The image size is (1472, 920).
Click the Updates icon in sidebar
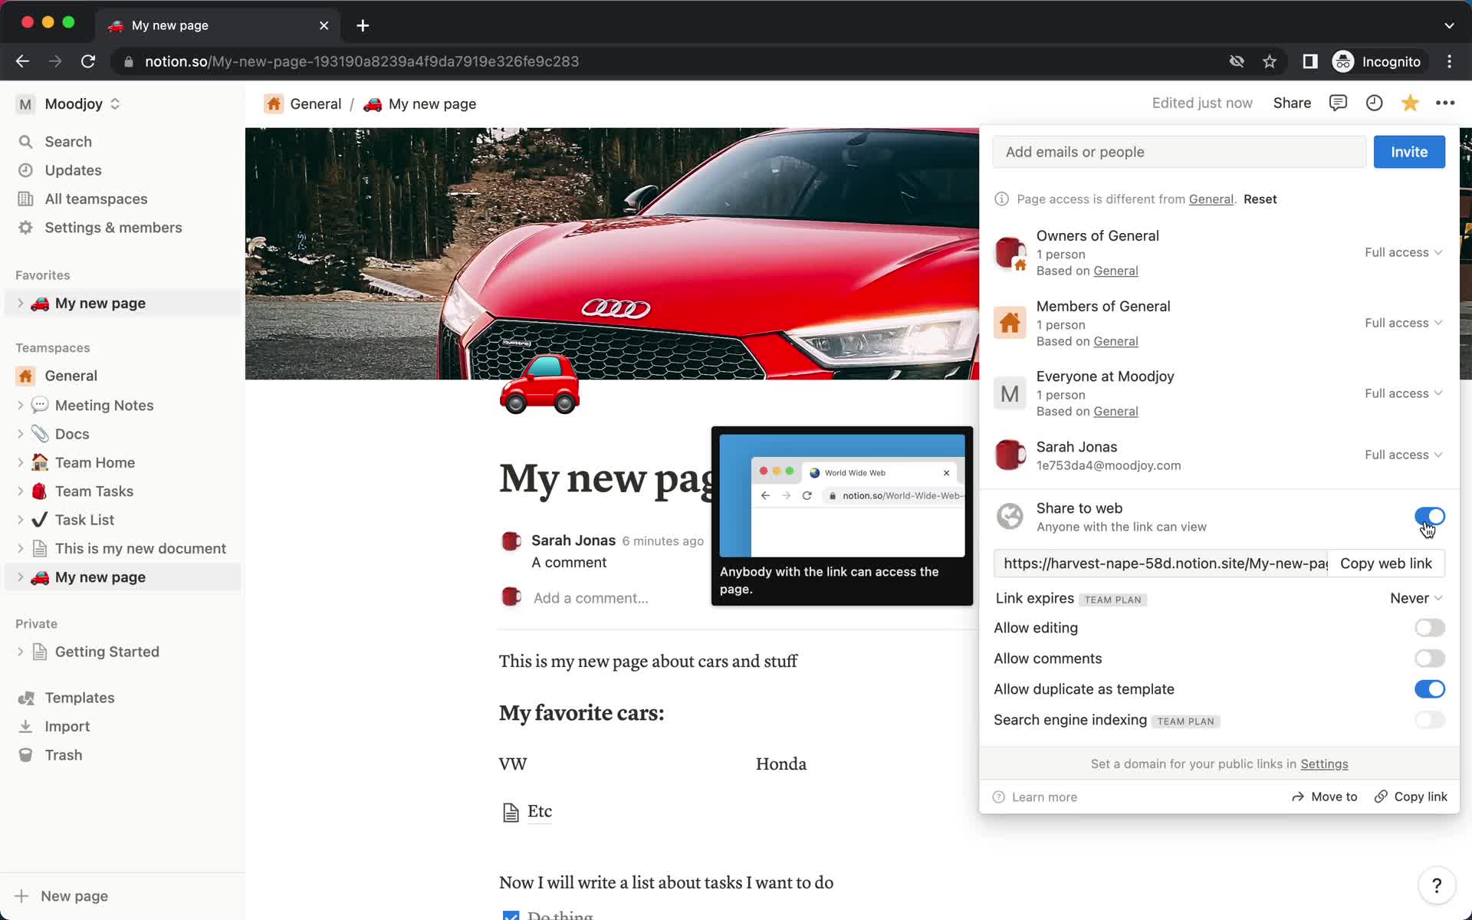(x=30, y=171)
